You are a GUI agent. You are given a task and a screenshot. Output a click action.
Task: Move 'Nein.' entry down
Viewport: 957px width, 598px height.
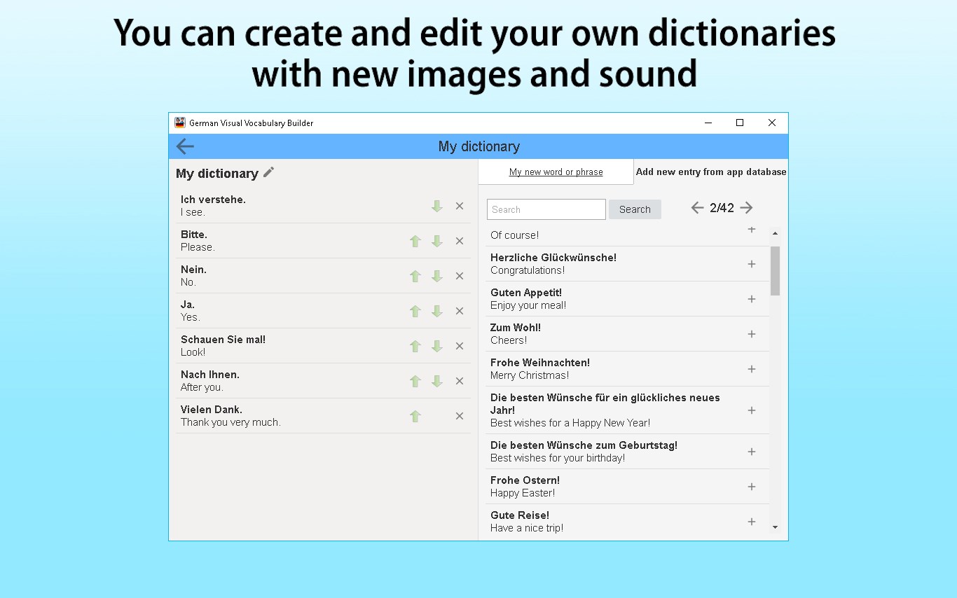pyautogui.click(x=437, y=276)
